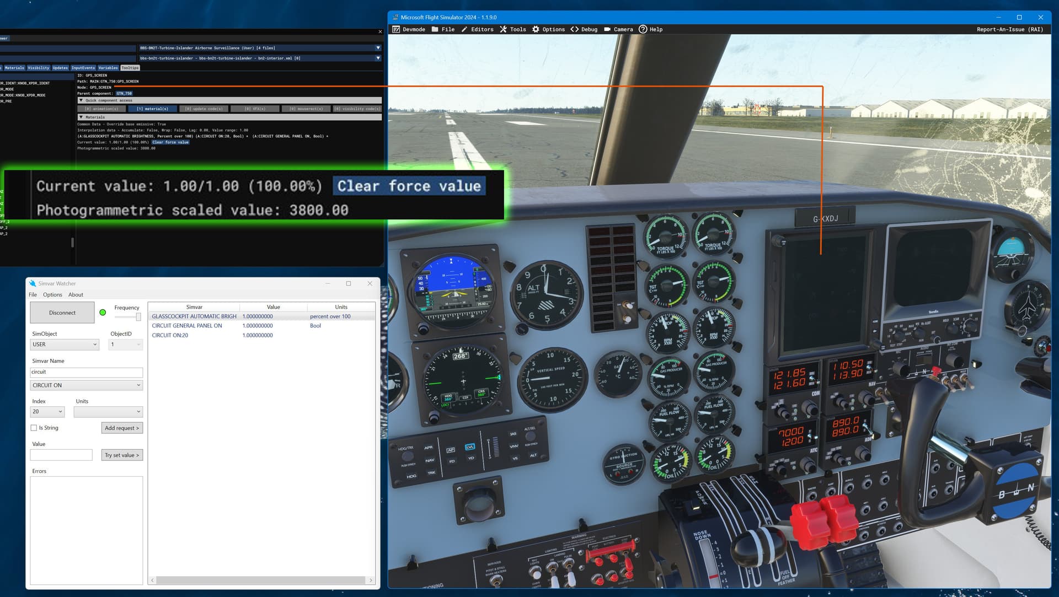Click the B-N logo on the yoke
Viewport: 1059px width, 597px height.
tap(1016, 490)
